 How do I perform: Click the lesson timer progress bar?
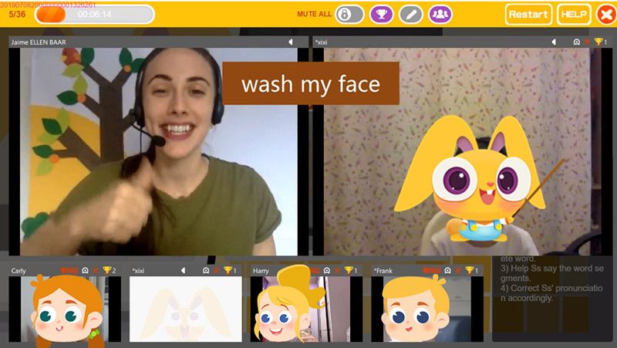pos(94,15)
